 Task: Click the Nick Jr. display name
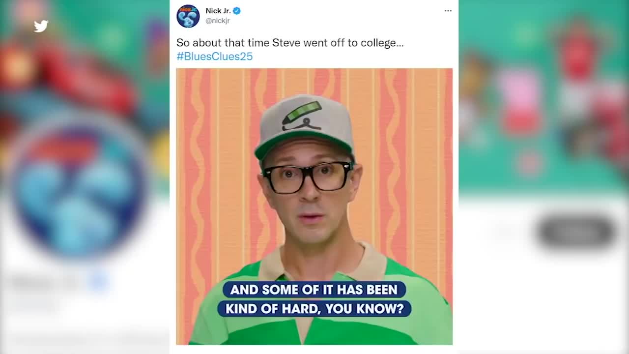218,11
